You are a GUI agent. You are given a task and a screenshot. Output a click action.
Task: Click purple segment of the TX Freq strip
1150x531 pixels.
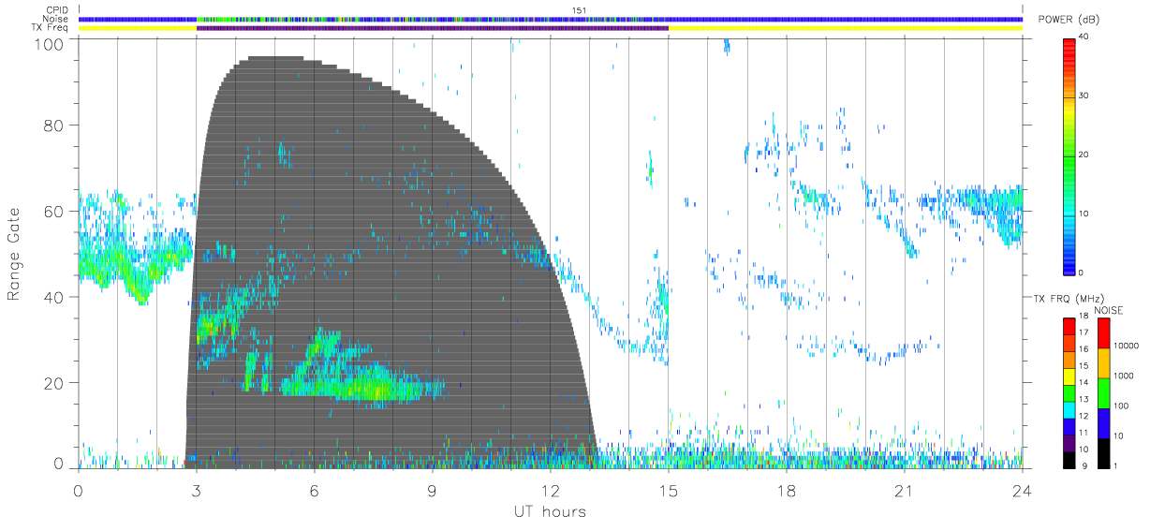(432, 27)
